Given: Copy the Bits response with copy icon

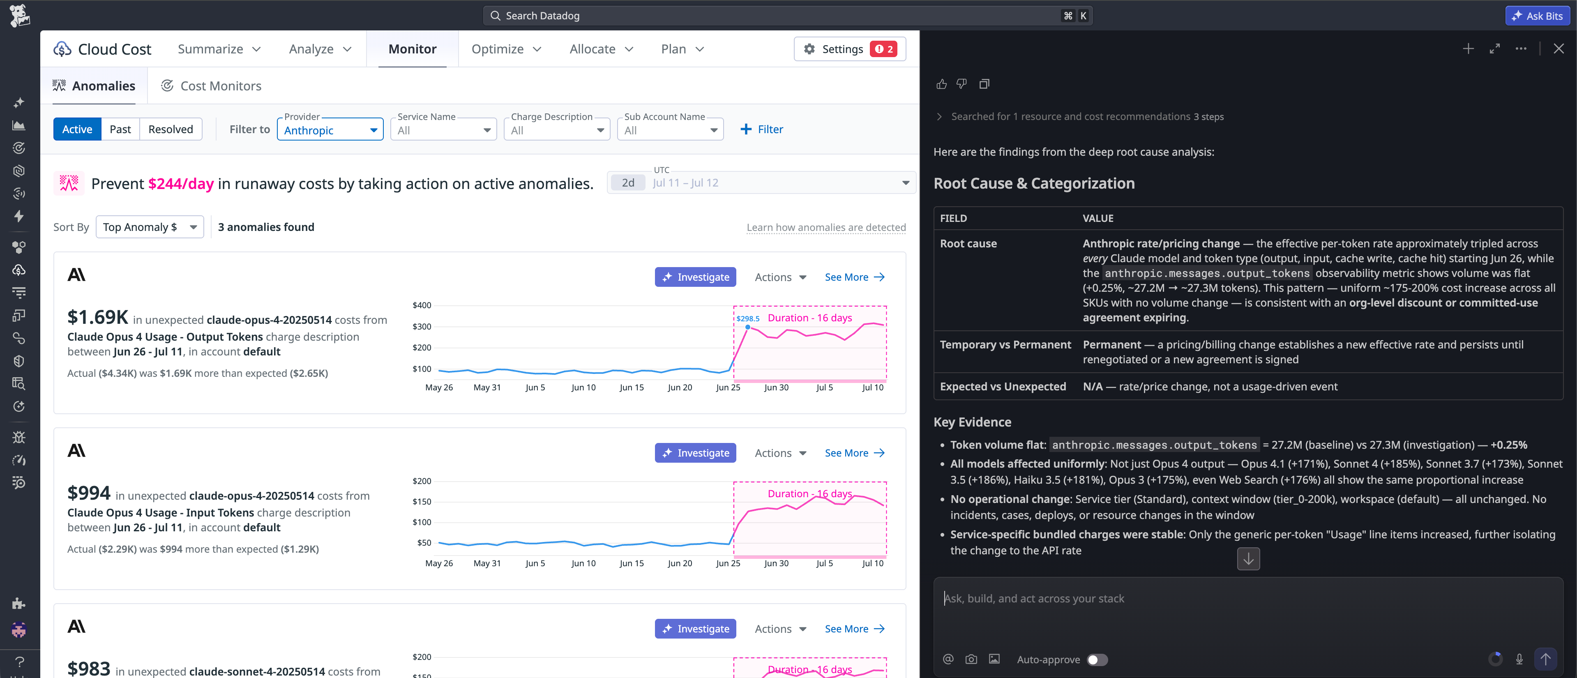Looking at the screenshot, I should click(984, 84).
